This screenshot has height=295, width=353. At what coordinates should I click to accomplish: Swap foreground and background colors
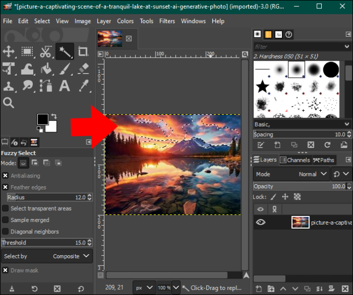[54, 116]
